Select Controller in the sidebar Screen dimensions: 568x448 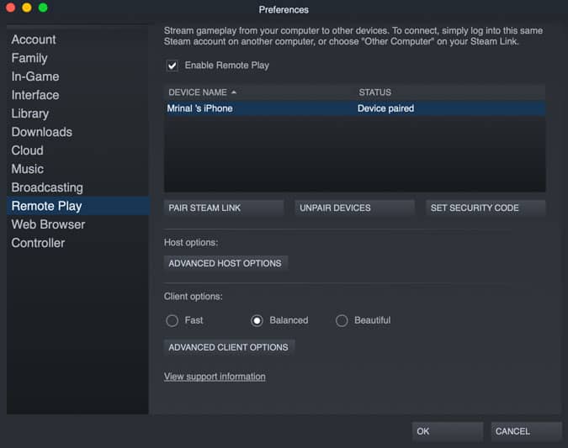click(x=38, y=243)
